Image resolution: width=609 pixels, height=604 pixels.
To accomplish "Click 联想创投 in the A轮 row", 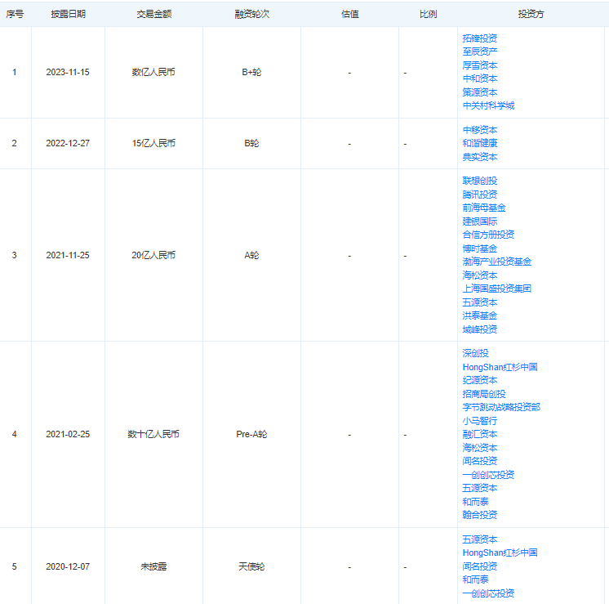I will [479, 181].
